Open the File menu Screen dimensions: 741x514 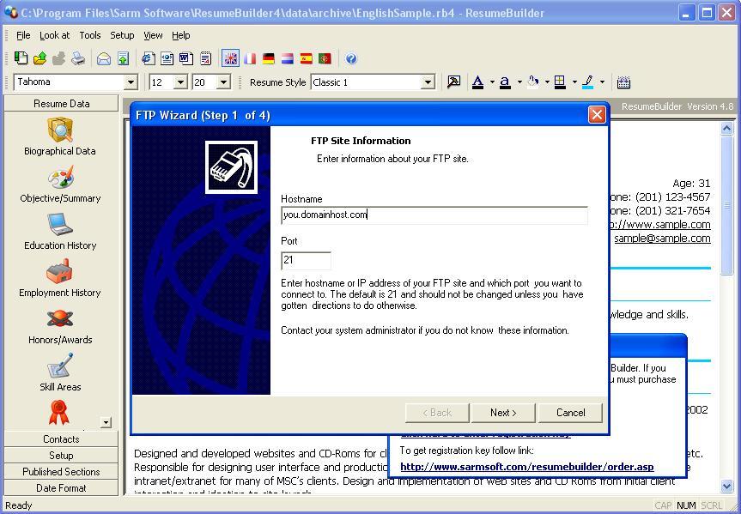click(23, 35)
